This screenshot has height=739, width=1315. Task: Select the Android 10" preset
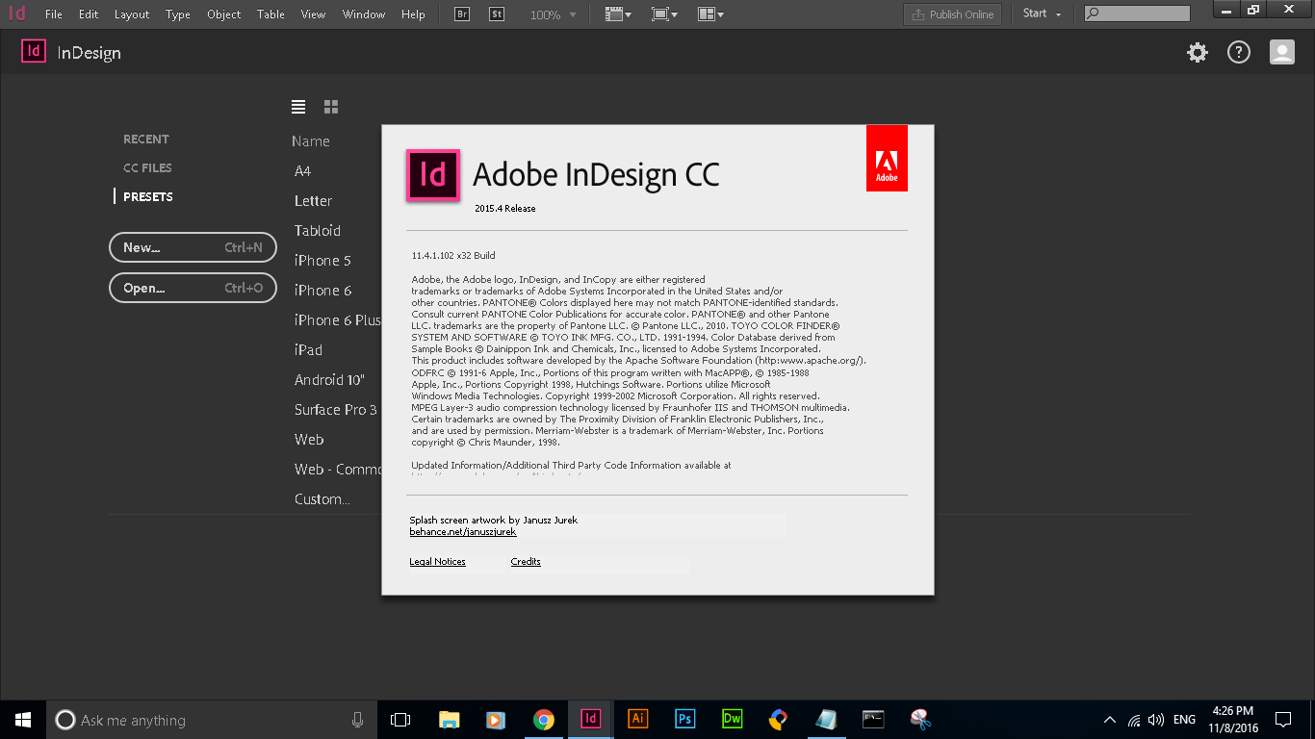tap(329, 380)
